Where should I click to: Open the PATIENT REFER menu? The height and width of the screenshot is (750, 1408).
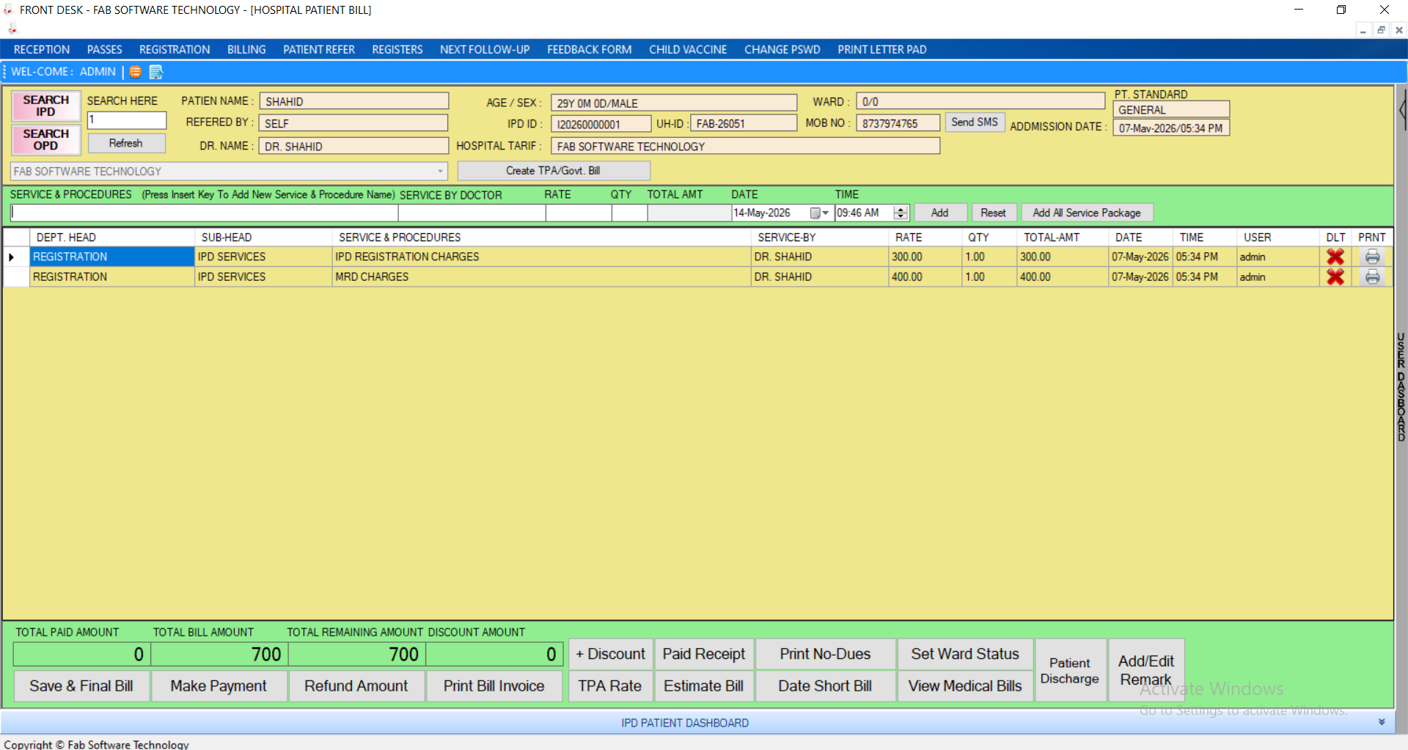pos(319,49)
